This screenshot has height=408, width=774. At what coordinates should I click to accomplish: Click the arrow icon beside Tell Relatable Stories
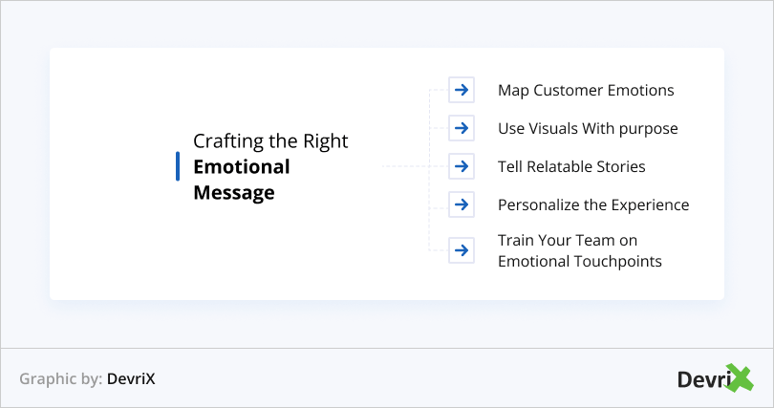tap(462, 166)
